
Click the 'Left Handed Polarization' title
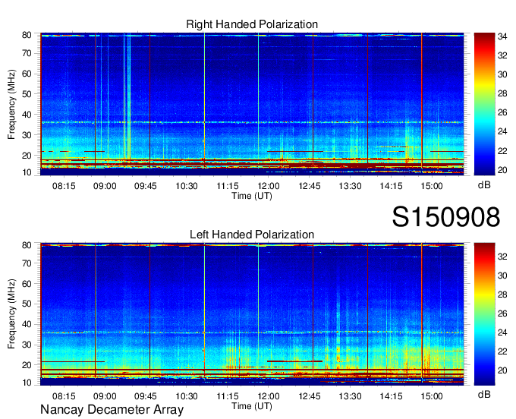252,235
